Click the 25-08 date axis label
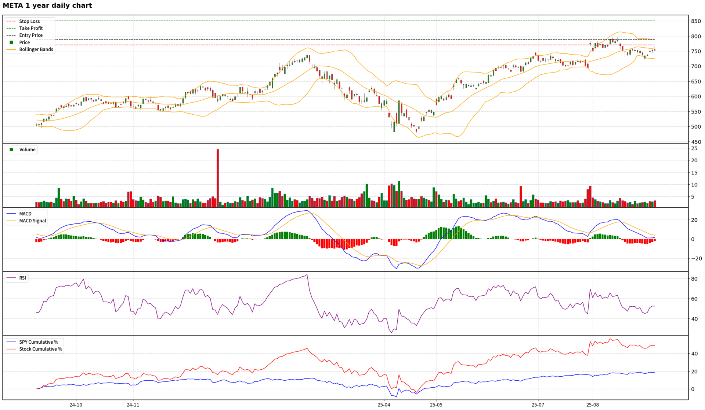Viewport: 705px width, 410px height. pos(592,405)
